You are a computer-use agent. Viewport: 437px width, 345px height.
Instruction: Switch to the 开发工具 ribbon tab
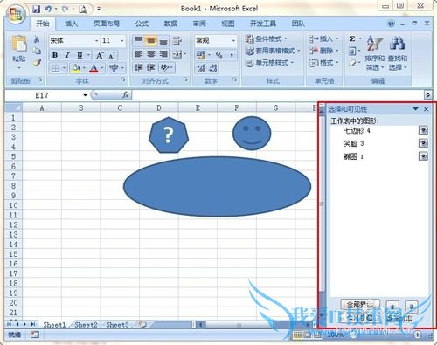(263, 24)
